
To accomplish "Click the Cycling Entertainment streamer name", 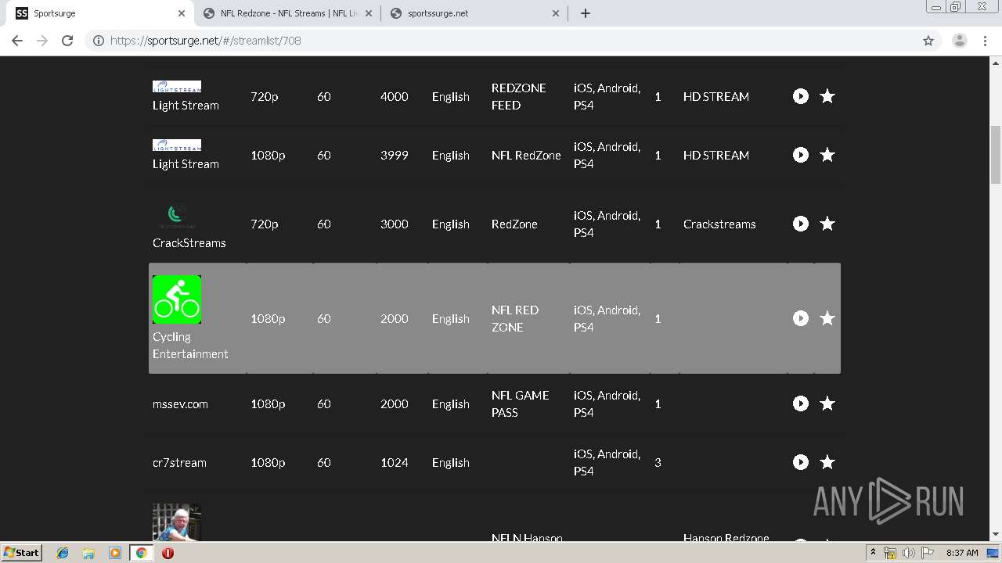I will [x=190, y=345].
